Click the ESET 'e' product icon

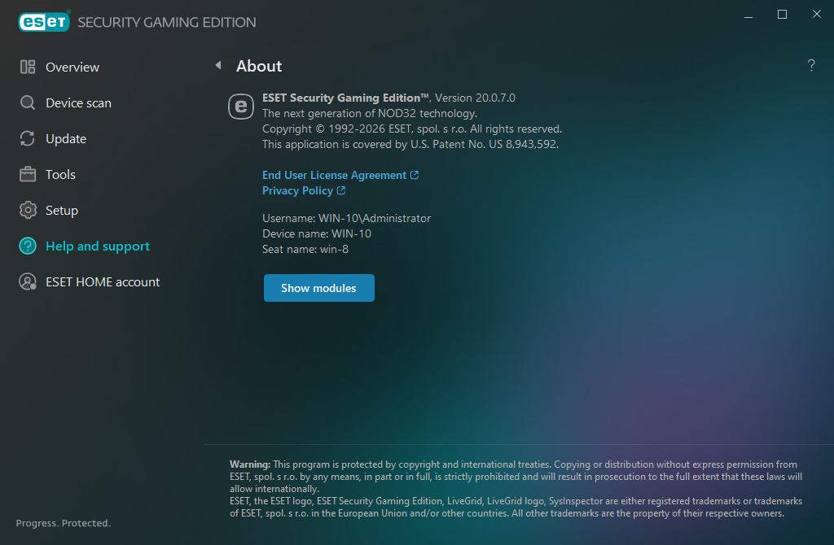click(241, 107)
